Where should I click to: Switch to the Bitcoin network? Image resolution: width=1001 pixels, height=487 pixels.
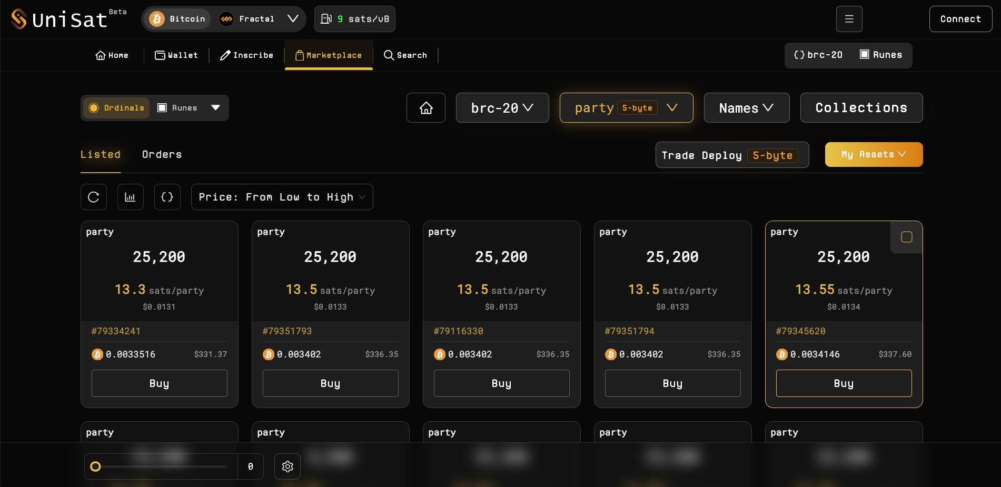pos(177,19)
